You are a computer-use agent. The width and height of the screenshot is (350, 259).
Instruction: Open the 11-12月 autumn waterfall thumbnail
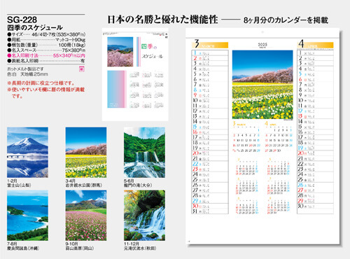[x=144, y=216]
